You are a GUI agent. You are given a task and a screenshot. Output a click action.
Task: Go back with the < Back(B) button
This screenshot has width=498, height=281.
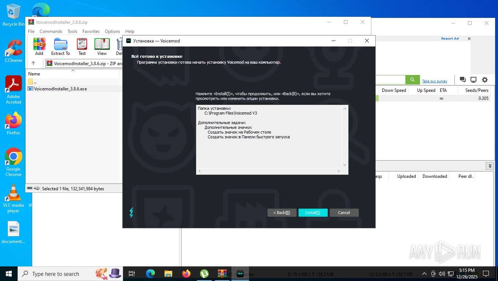tap(282, 213)
